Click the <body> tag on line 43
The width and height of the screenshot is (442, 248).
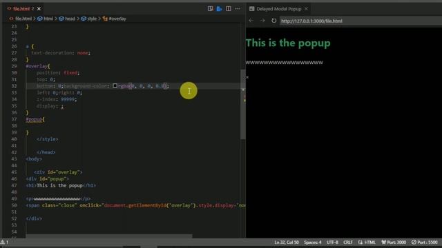[x=34, y=159]
